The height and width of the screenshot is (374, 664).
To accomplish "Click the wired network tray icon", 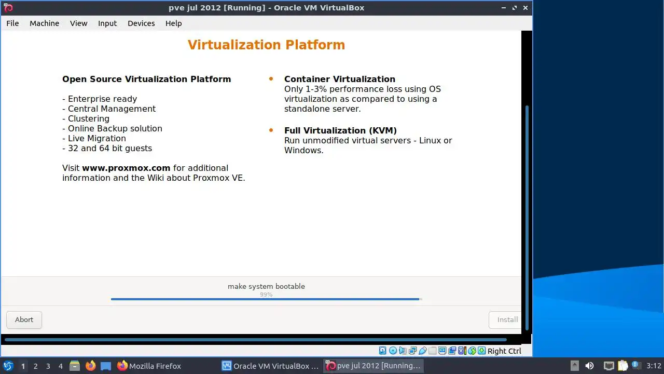I will 608,366.
